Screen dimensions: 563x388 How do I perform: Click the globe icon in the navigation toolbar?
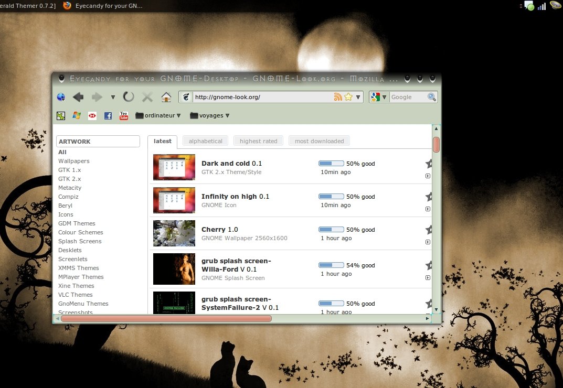point(61,97)
